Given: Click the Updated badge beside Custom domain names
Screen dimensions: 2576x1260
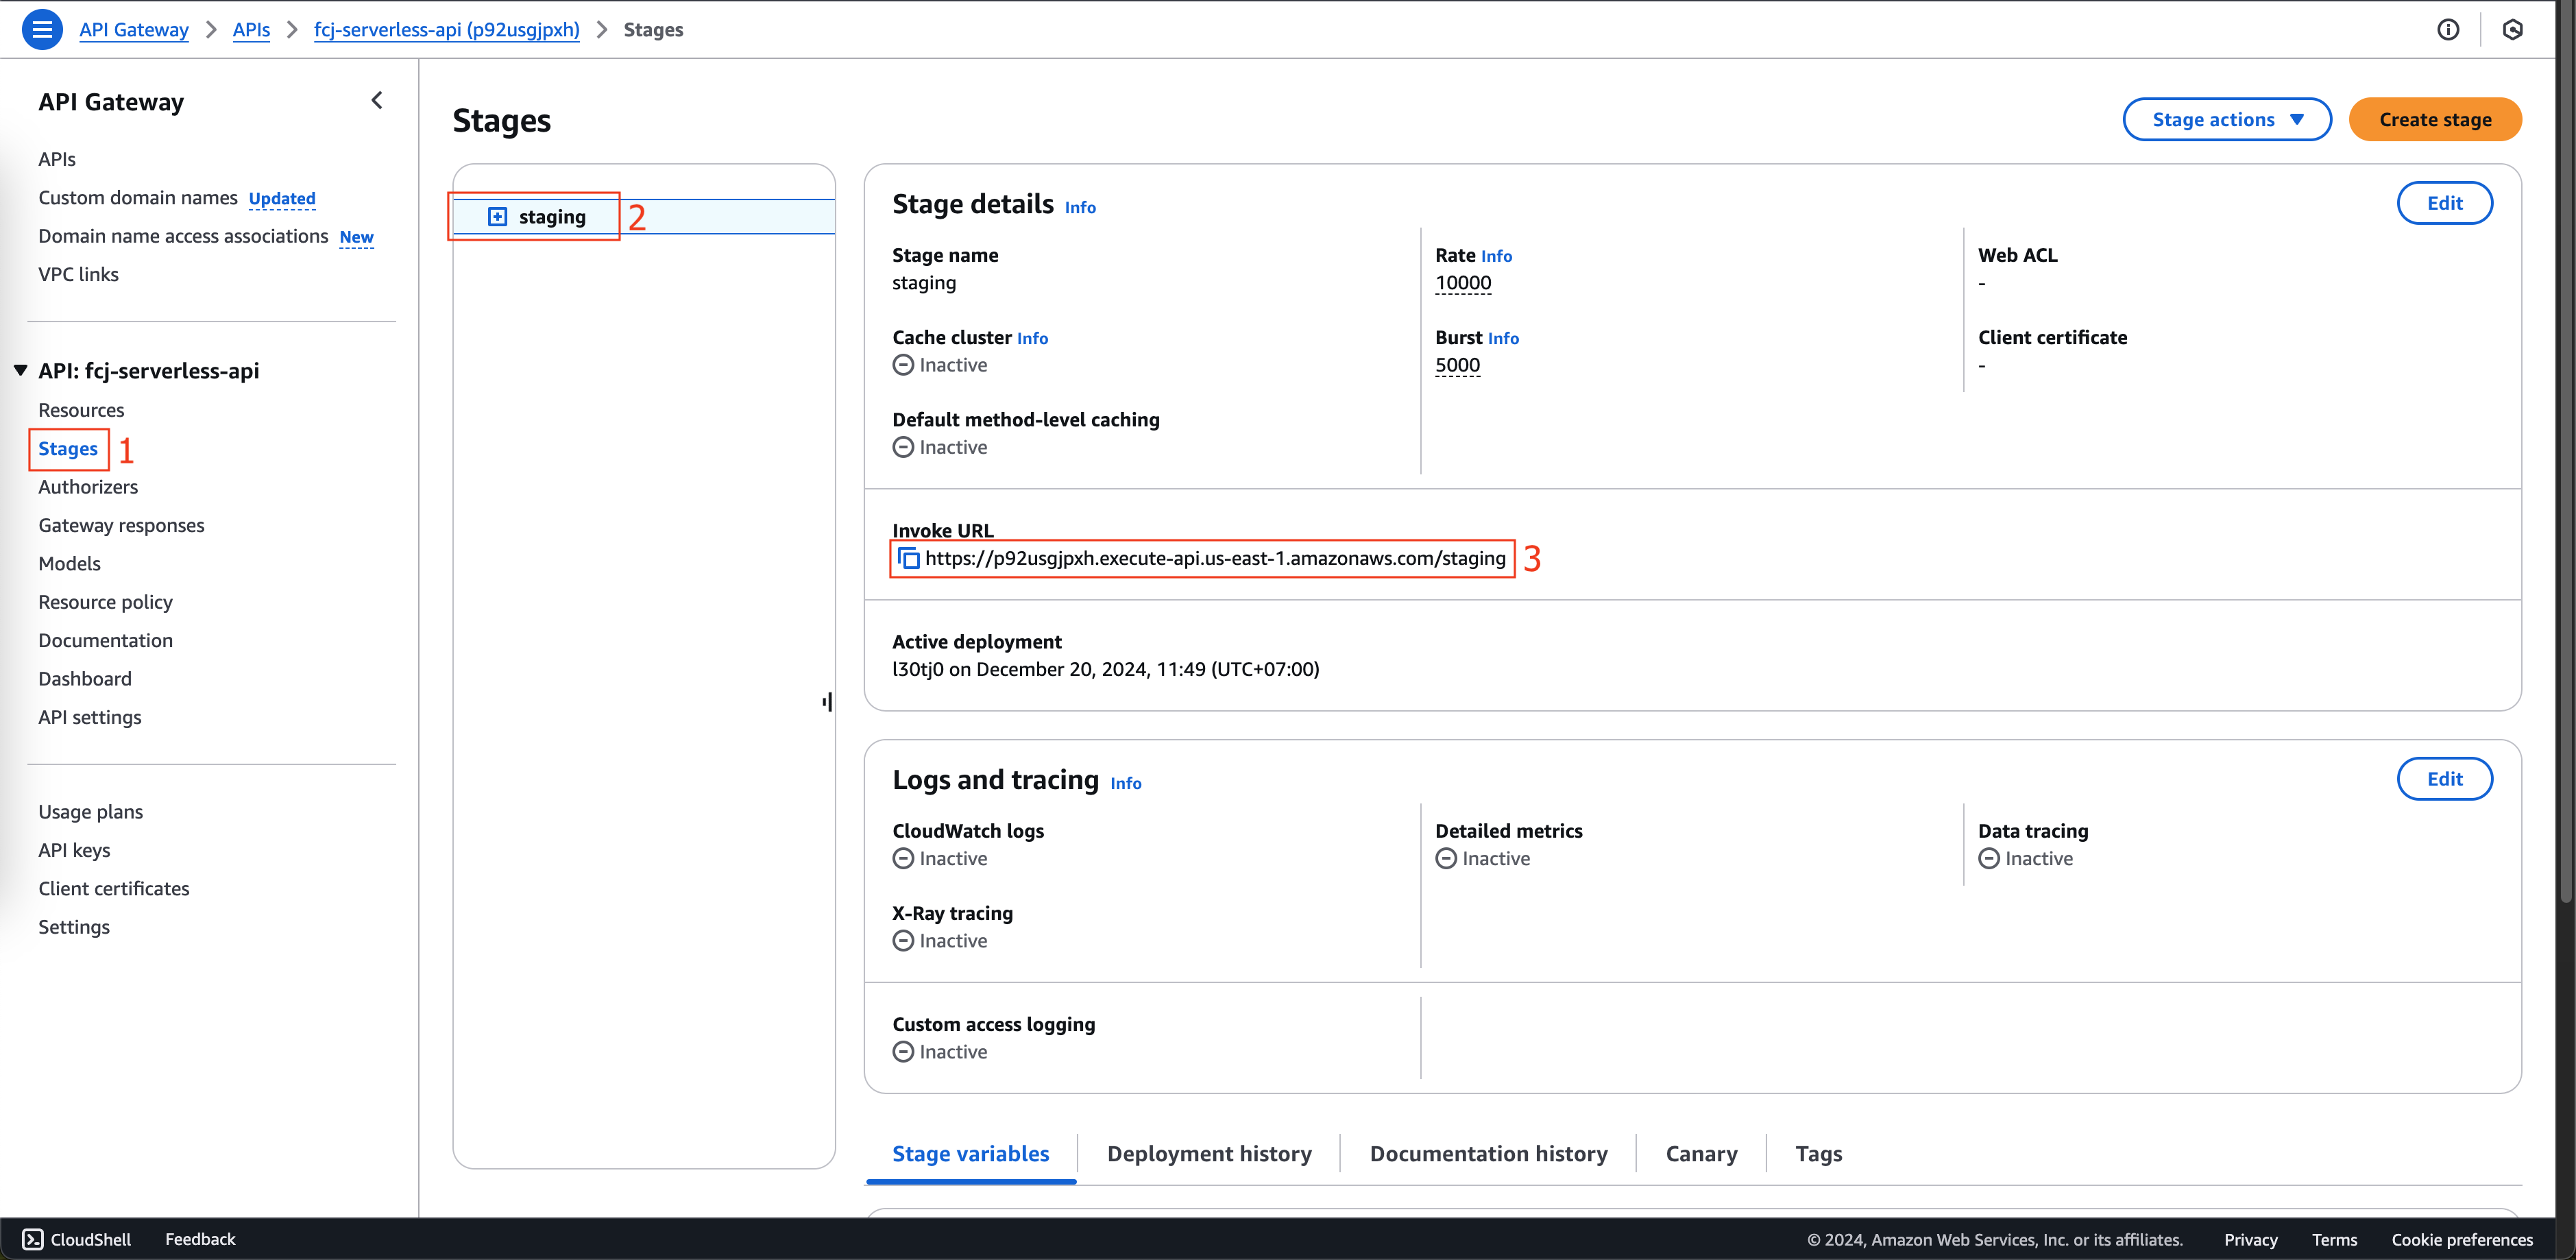Looking at the screenshot, I should tap(282, 199).
